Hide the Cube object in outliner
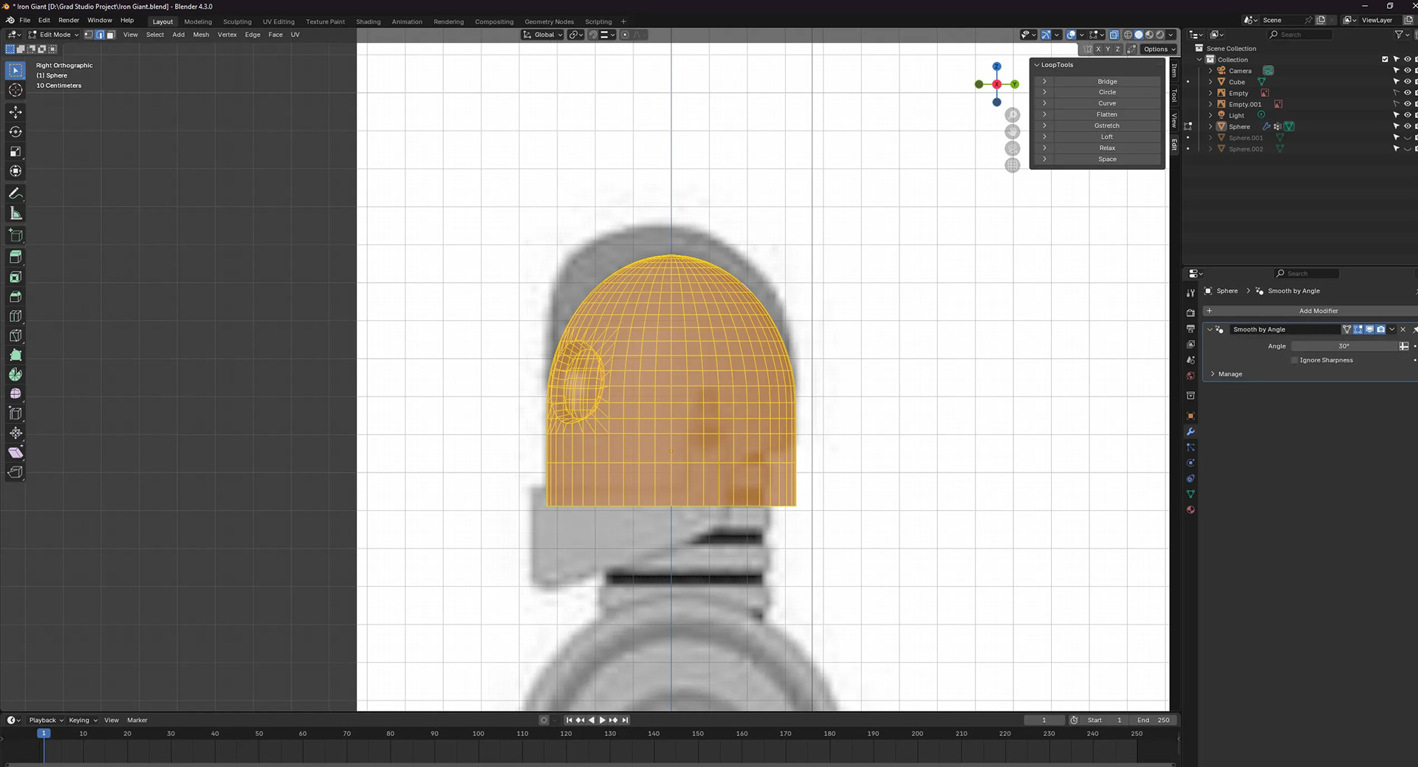Viewport: 1418px width, 767px height. click(1407, 82)
